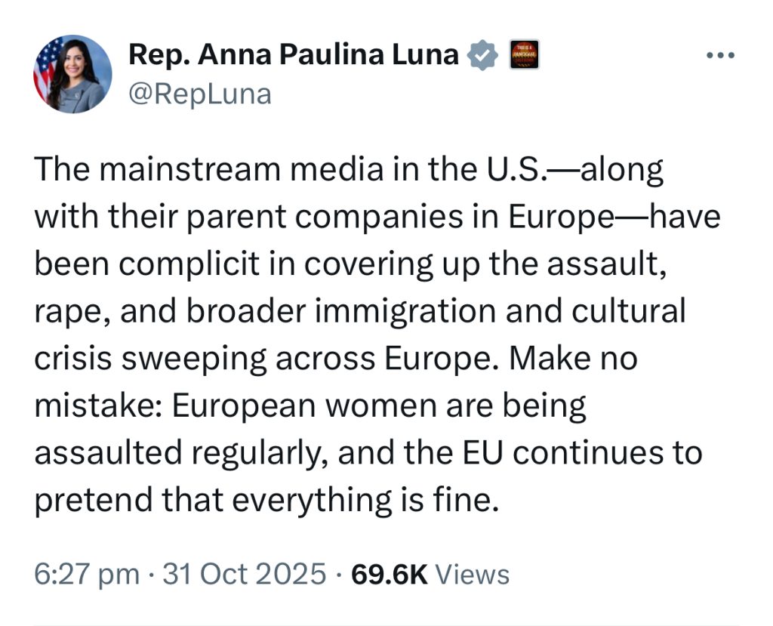Click the word "mistake:" in the tweet
This screenshot has width=773, height=626.
[97, 406]
